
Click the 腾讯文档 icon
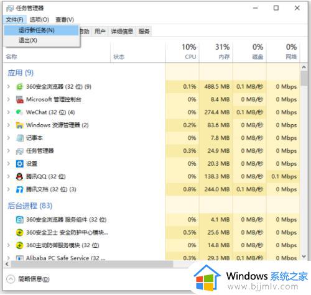click(x=19, y=189)
